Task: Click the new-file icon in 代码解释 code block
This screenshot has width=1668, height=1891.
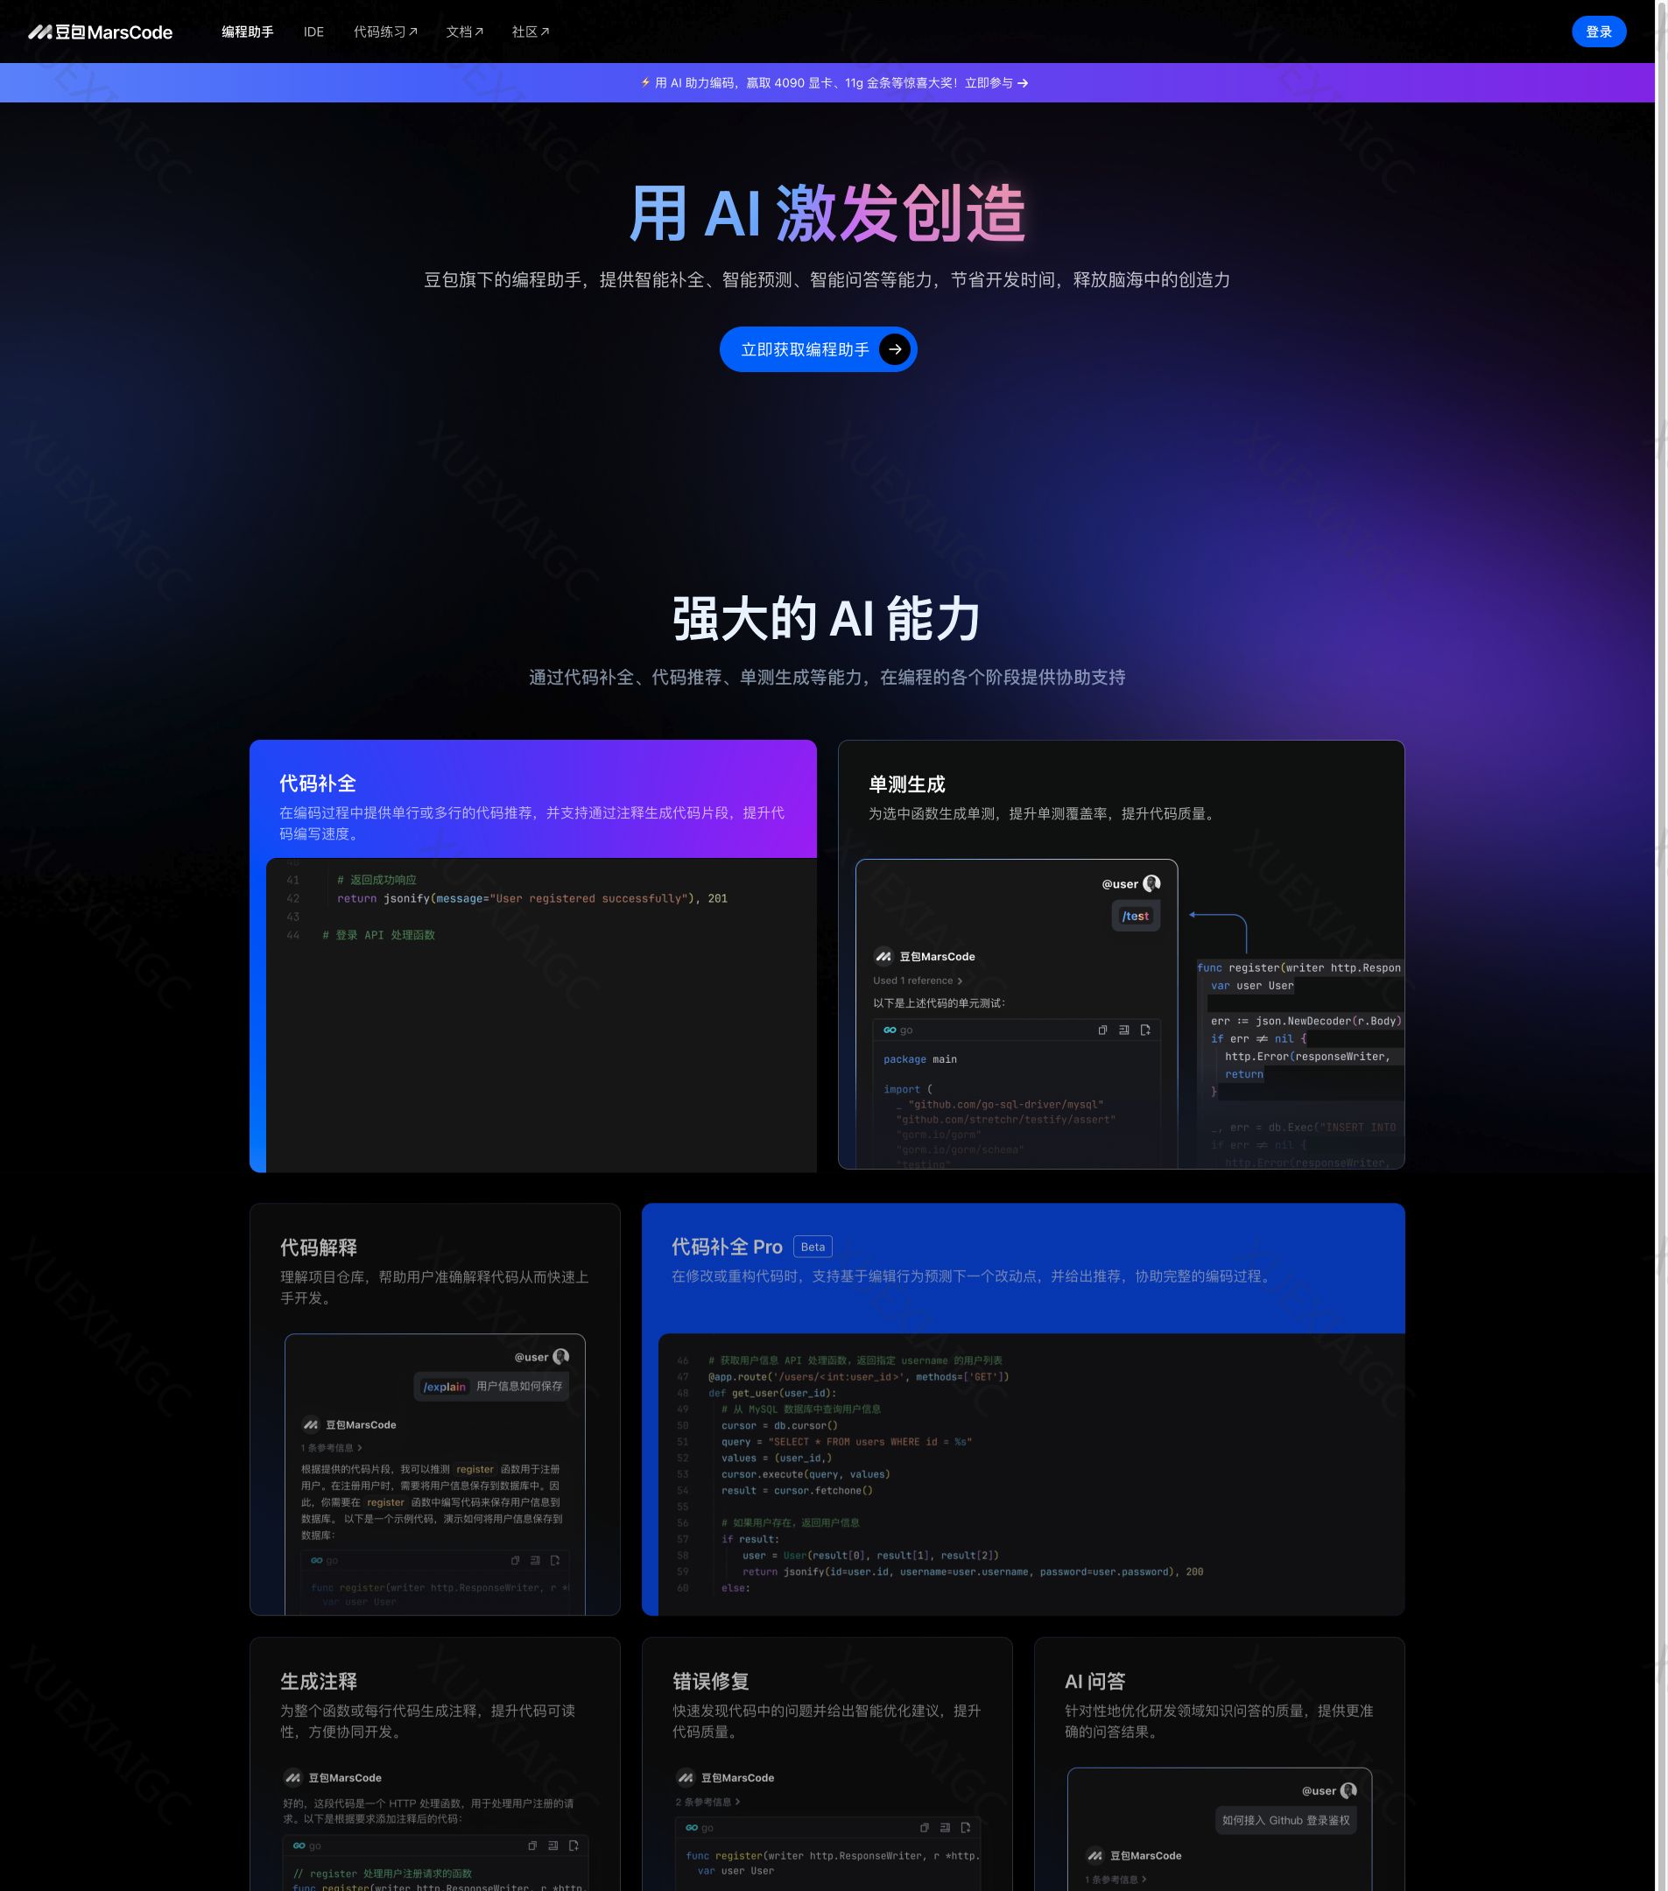Action: (x=555, y=1561)
